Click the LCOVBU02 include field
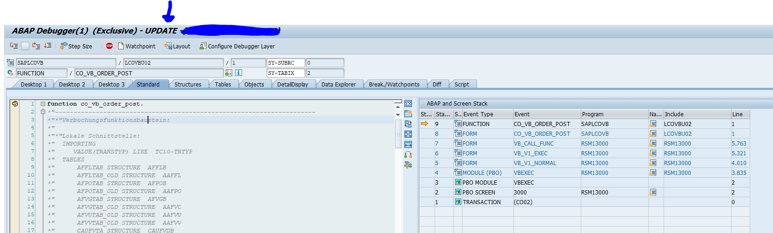This screenshot has height=233, width=773. tap(173, 63)
